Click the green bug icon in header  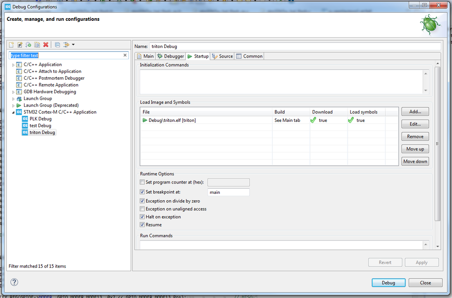tap(430, 24)
